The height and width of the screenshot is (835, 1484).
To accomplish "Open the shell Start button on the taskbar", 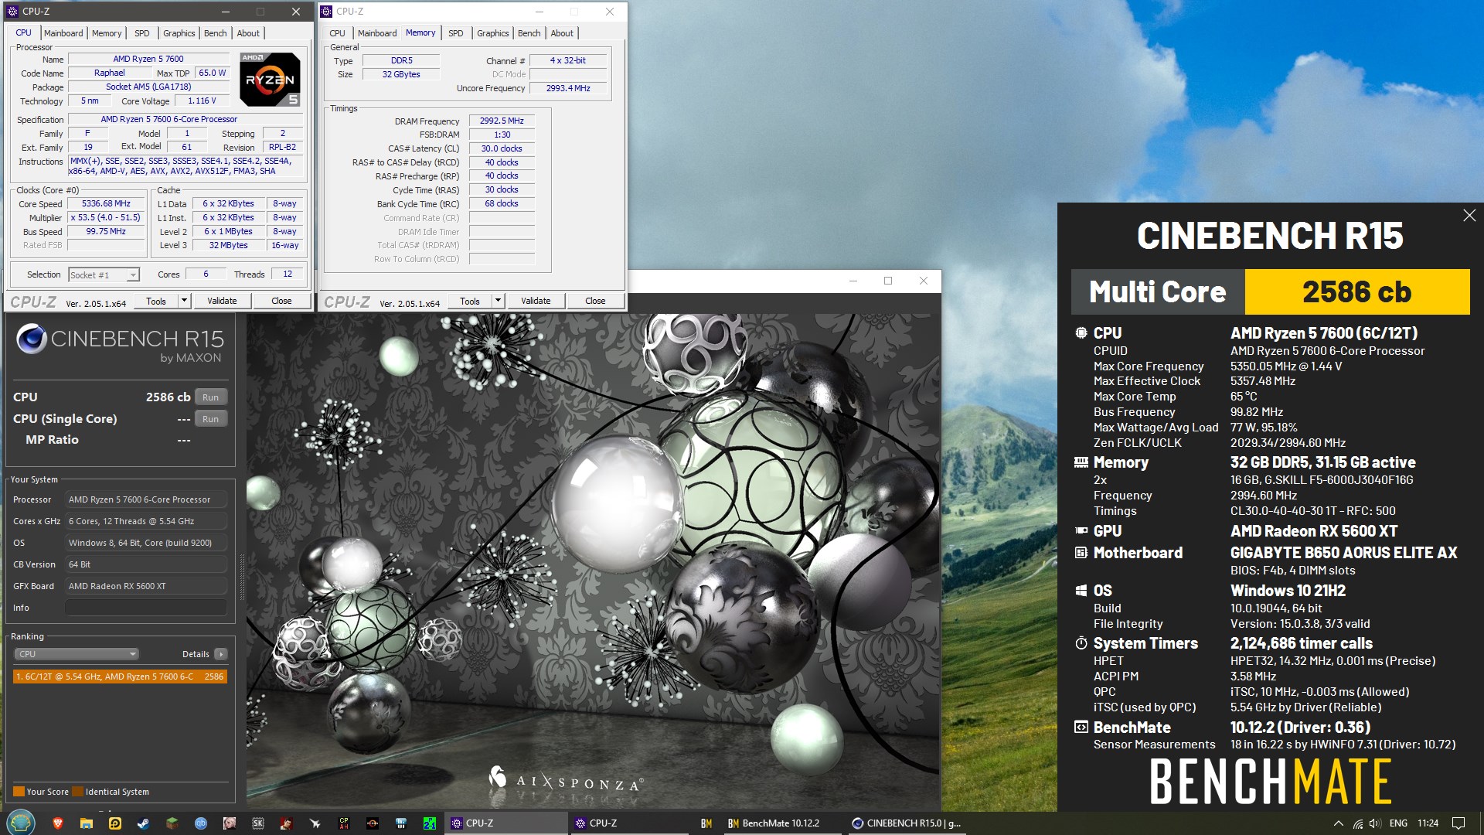I will pyautogui.click(x=21, y=822).
